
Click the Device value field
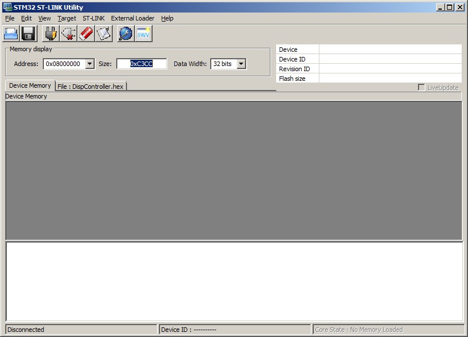[x=391, y=50]
